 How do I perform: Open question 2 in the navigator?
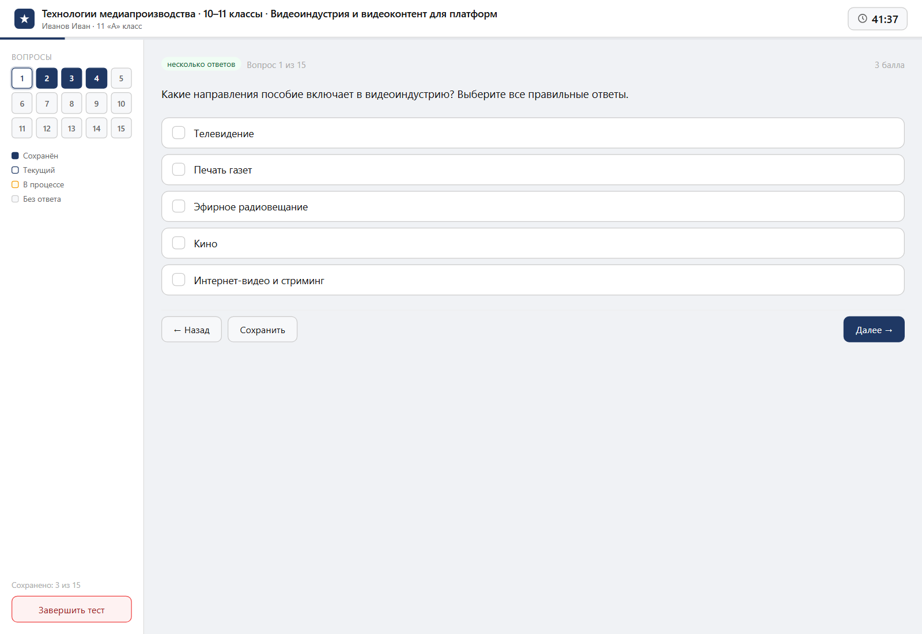pos(47,78)
